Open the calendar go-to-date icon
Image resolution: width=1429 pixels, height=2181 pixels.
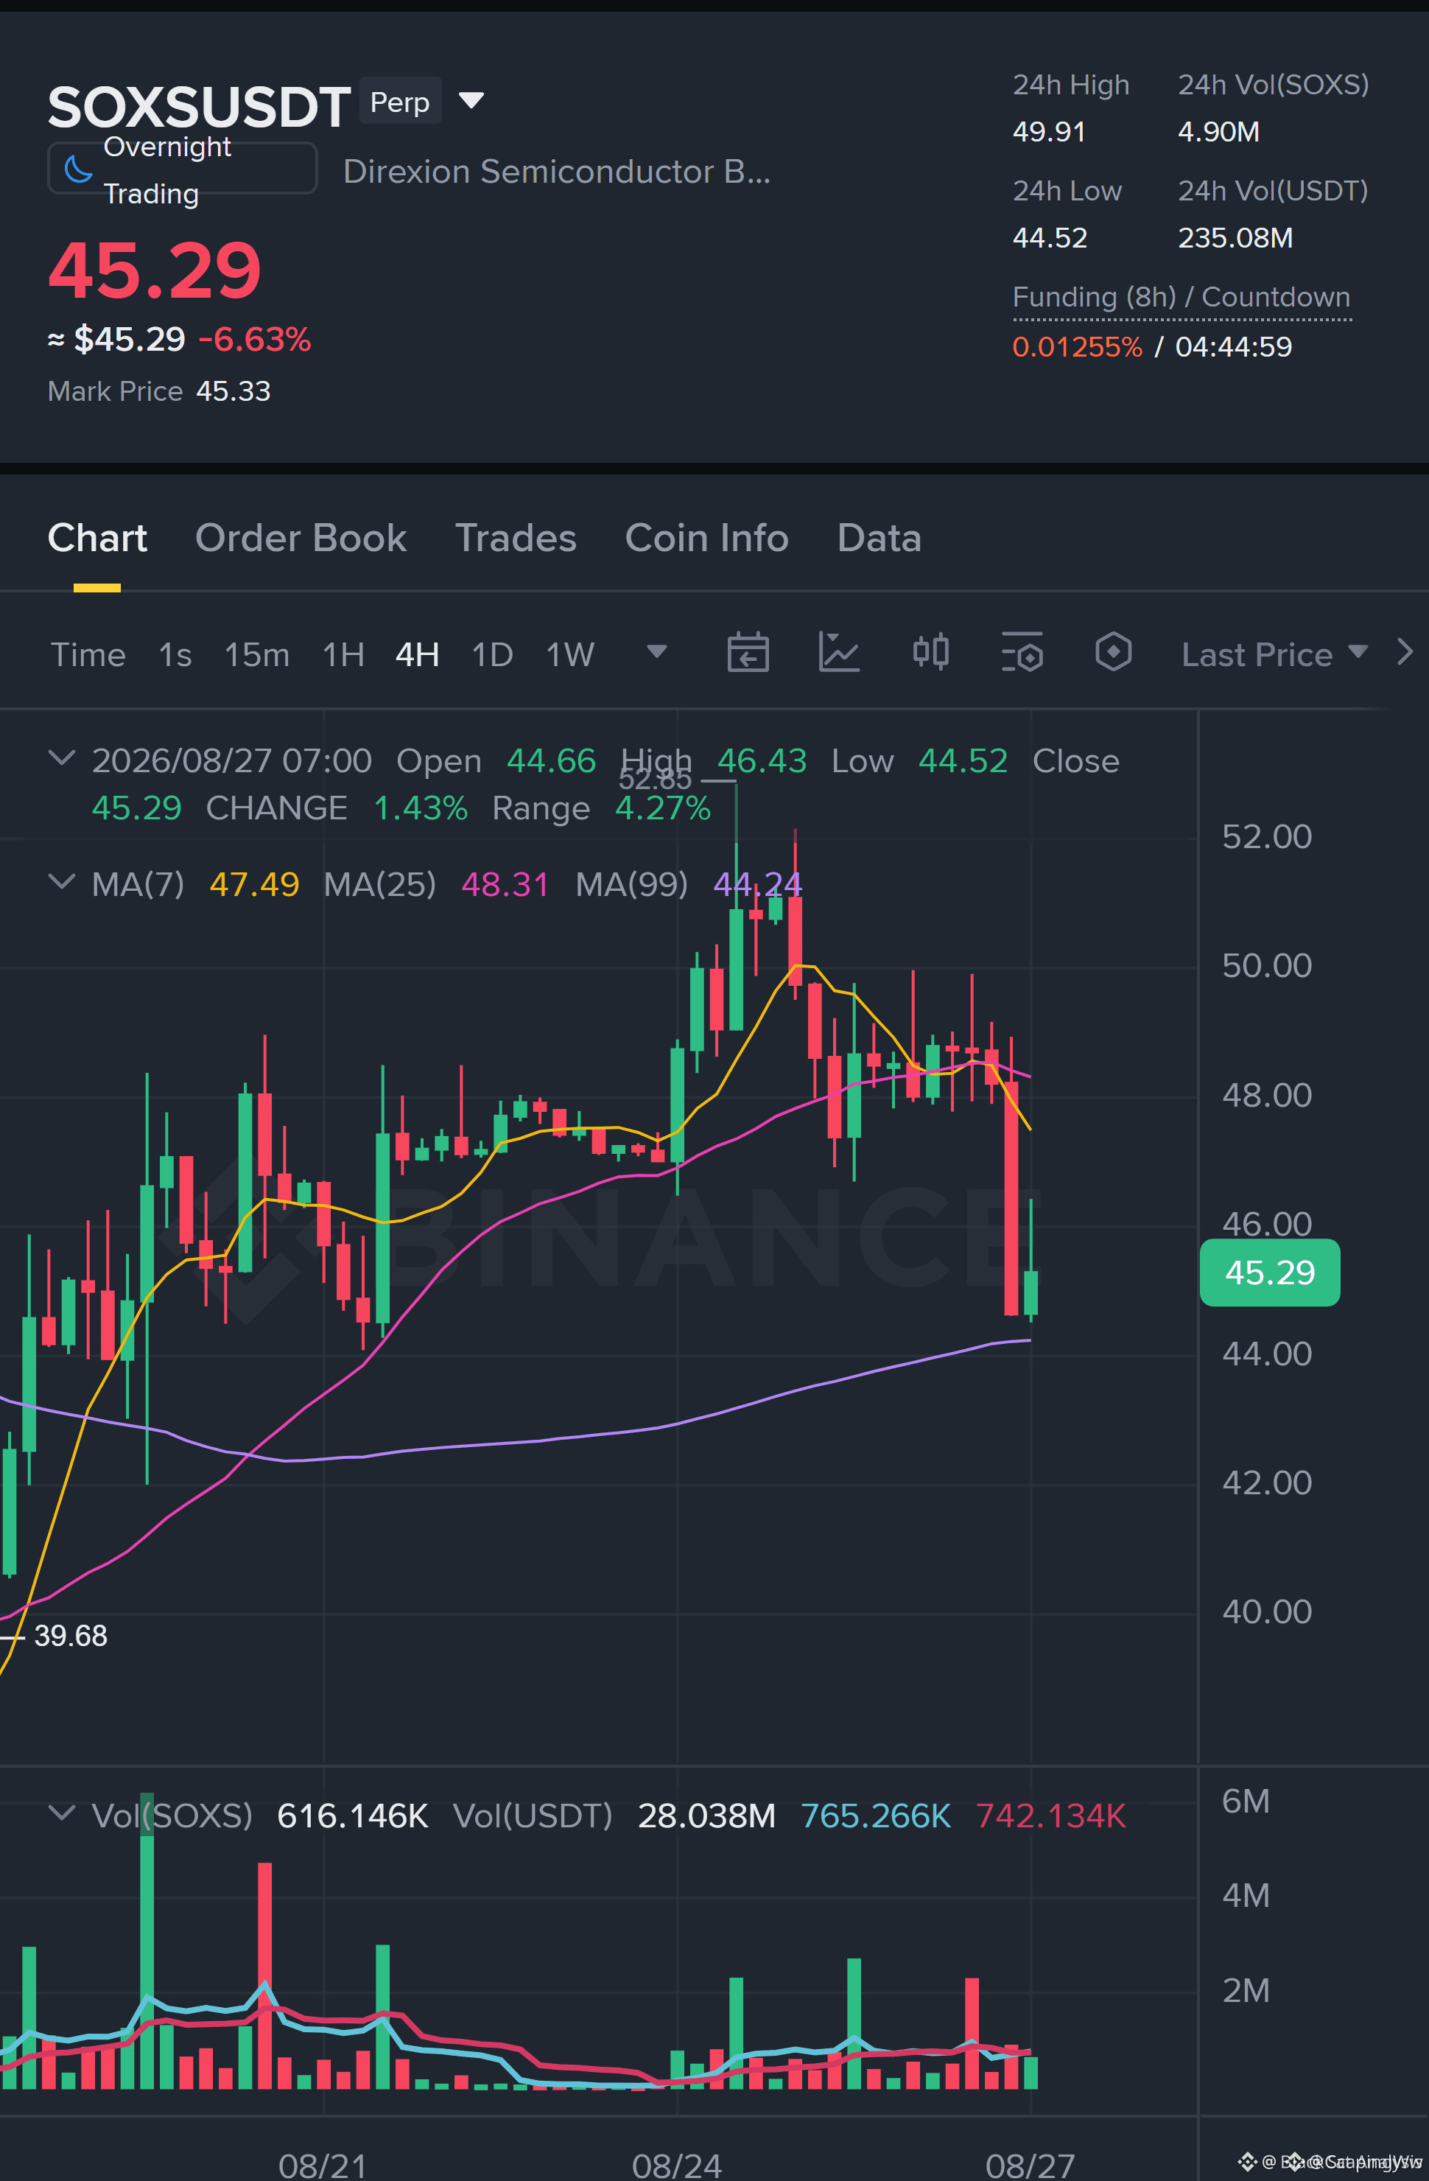click(x=748, y=654)
